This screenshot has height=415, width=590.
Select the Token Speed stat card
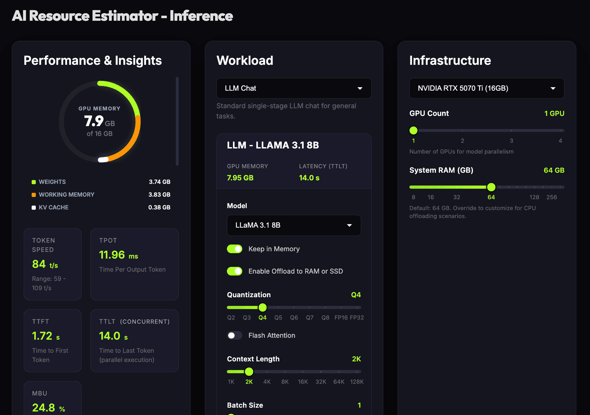[x=52, y=264]
